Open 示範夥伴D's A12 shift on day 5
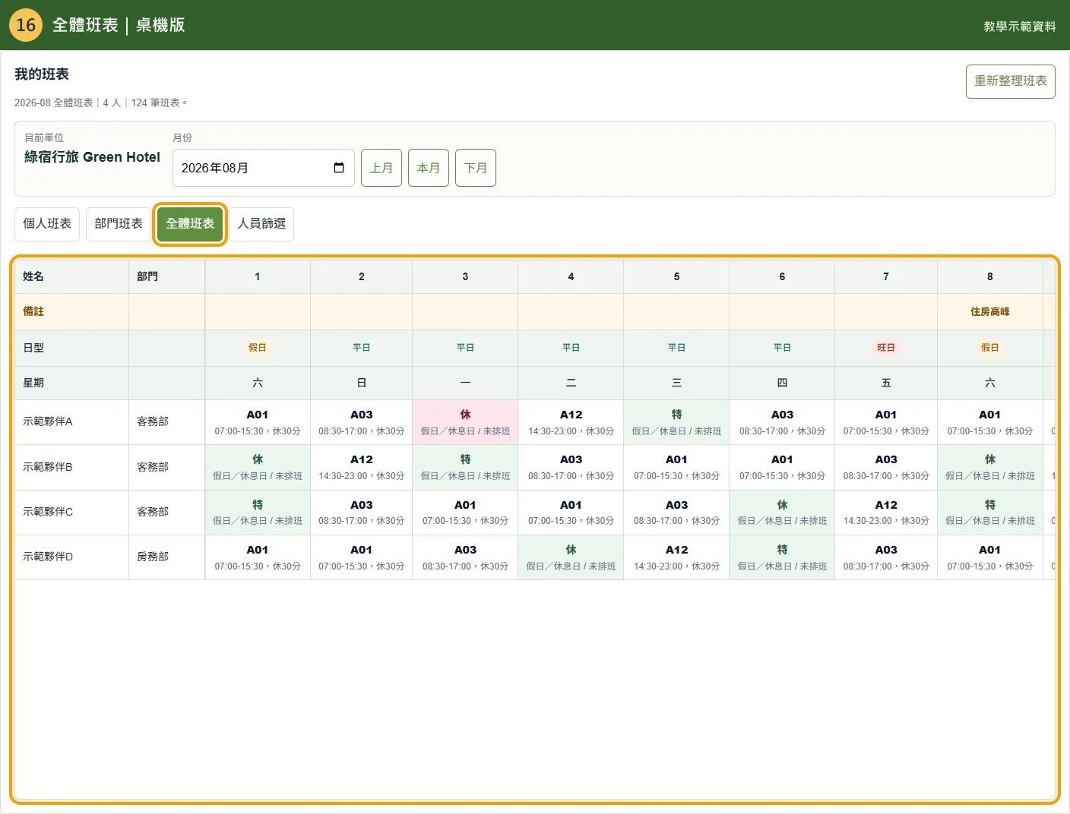Screen dimensions: 1070x814 coord(676,557)
